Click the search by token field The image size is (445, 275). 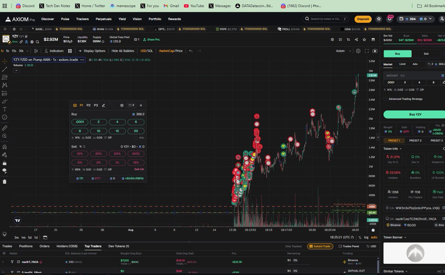pos(326,19)
